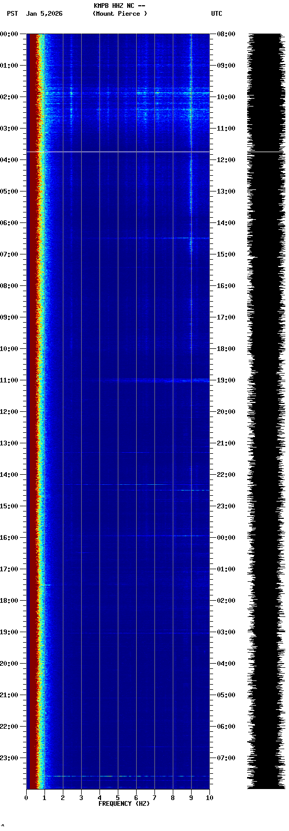The image size is (289, 831).
Task: Click the 20:00 PST left-axis label
Action: point(9,664)
